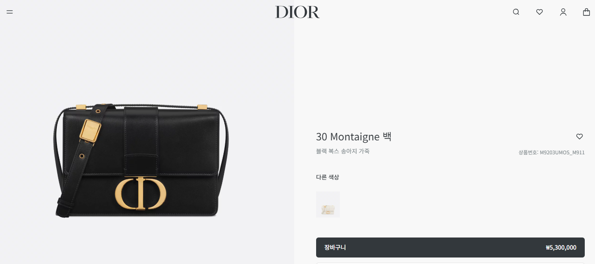This screenshot has height=264, width=595.
Task: Click the product title 30 Montaigne 백
Action: 354,137
